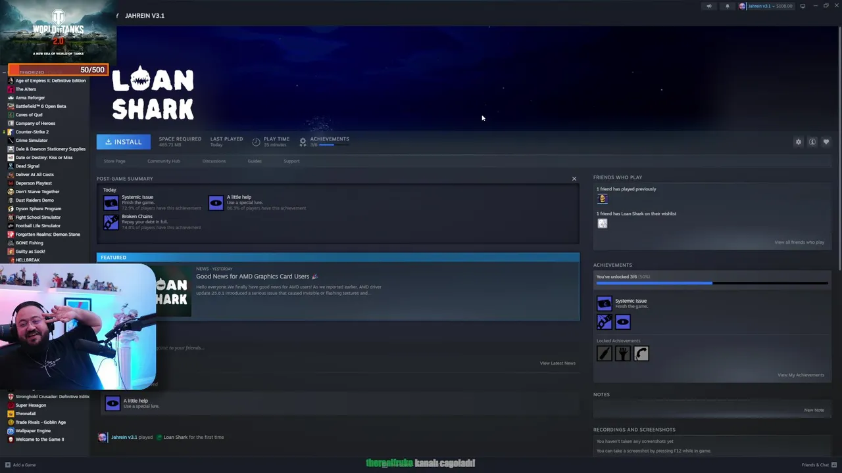Click the locked bottle achievement icon
The image size is (842, 473).
[604, 353]
